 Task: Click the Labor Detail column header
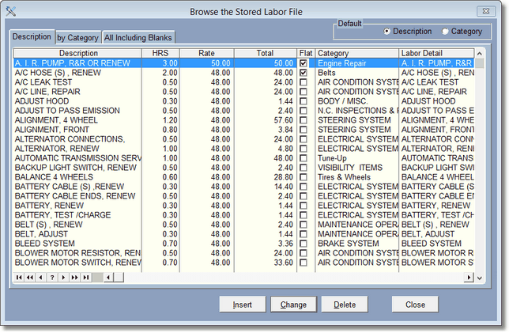point(436,53)
